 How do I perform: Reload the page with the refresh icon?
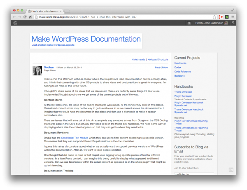point(25,17)
